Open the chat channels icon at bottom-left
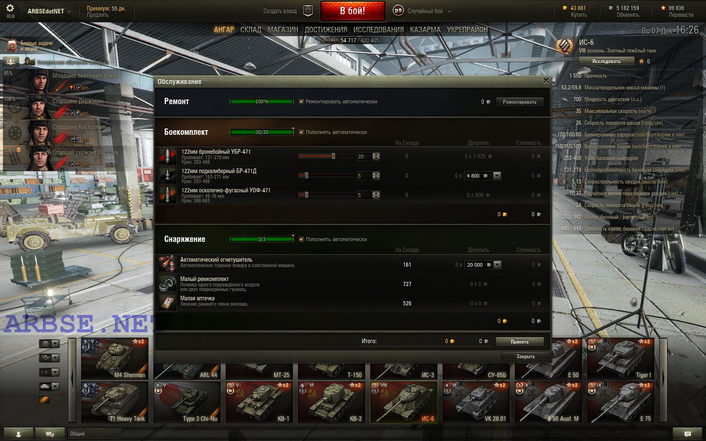706x441 pixels. pos(50,434)
